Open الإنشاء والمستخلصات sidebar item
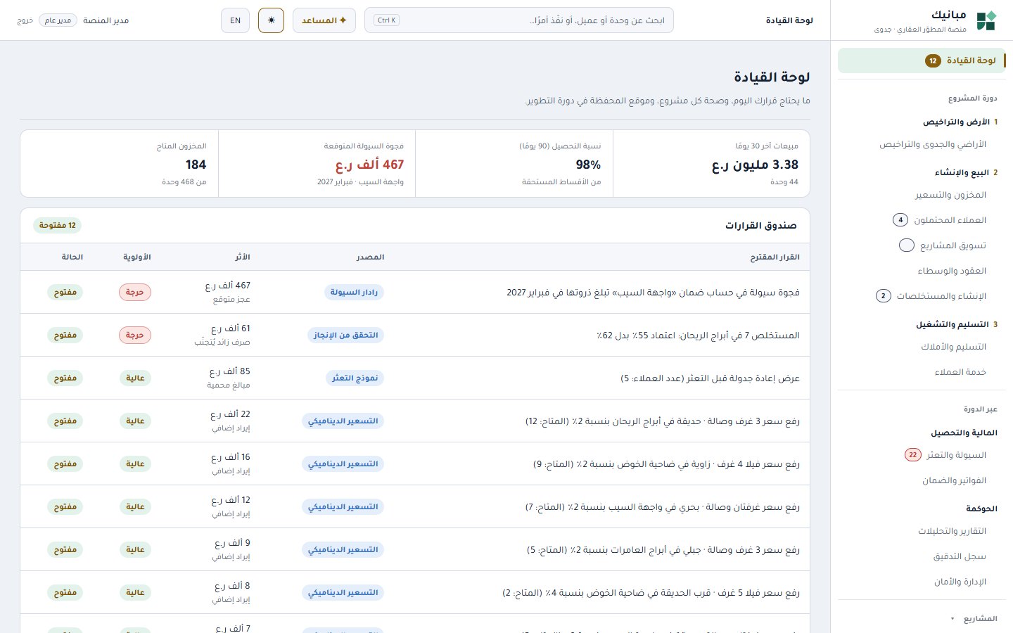Viewport: 1013px width, 633px height. pyautogui.click(x=922, y=296)
